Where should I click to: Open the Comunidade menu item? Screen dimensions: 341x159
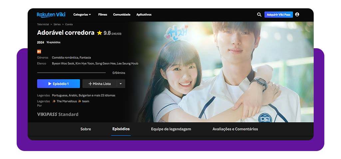click(x=122, y=15)
